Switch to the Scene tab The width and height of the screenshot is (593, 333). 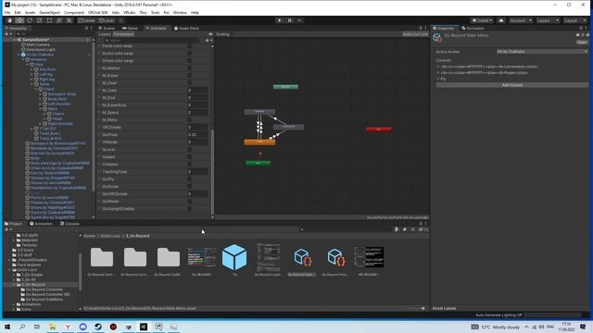(x=107, y=29)
